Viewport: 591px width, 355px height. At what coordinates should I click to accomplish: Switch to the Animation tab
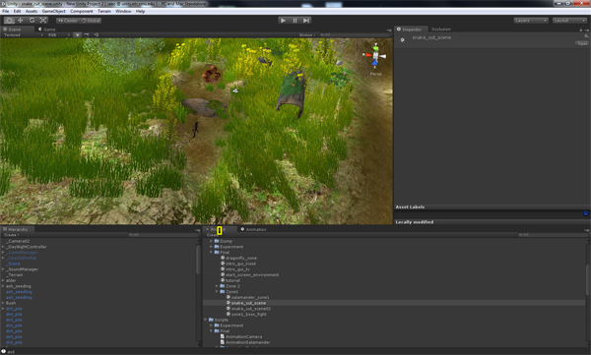pos(254,229)
